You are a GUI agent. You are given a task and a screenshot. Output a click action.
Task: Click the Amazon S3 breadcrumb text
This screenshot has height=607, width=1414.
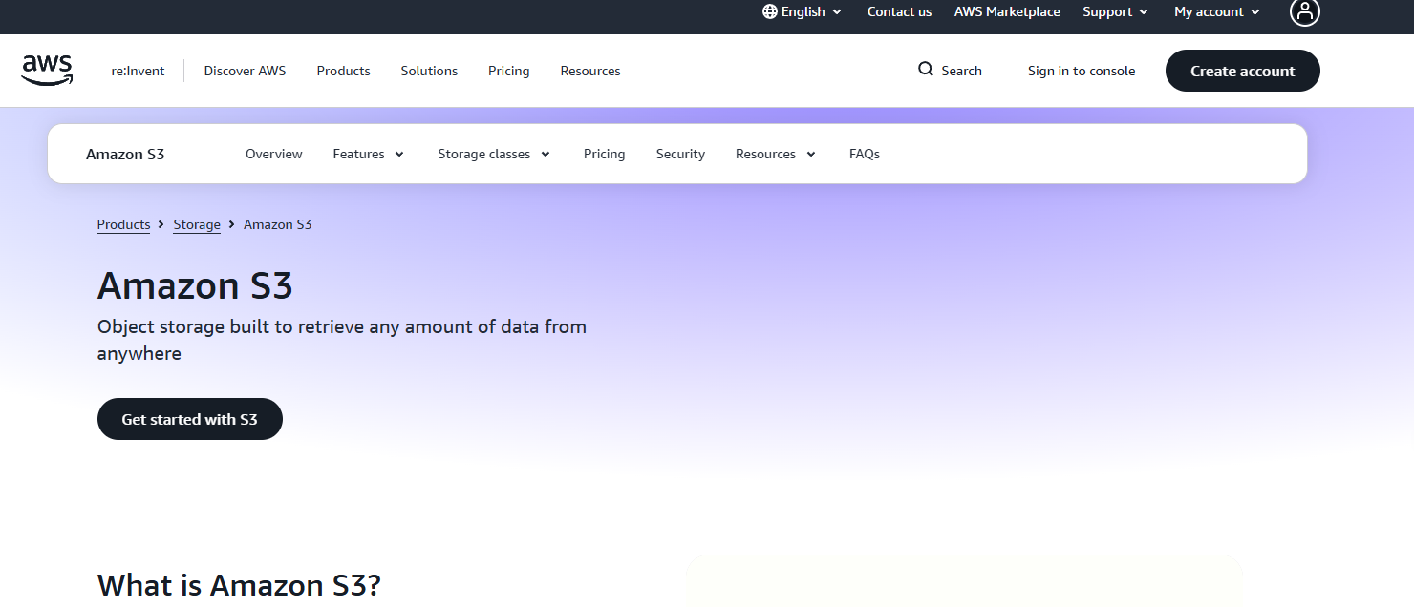278,224
